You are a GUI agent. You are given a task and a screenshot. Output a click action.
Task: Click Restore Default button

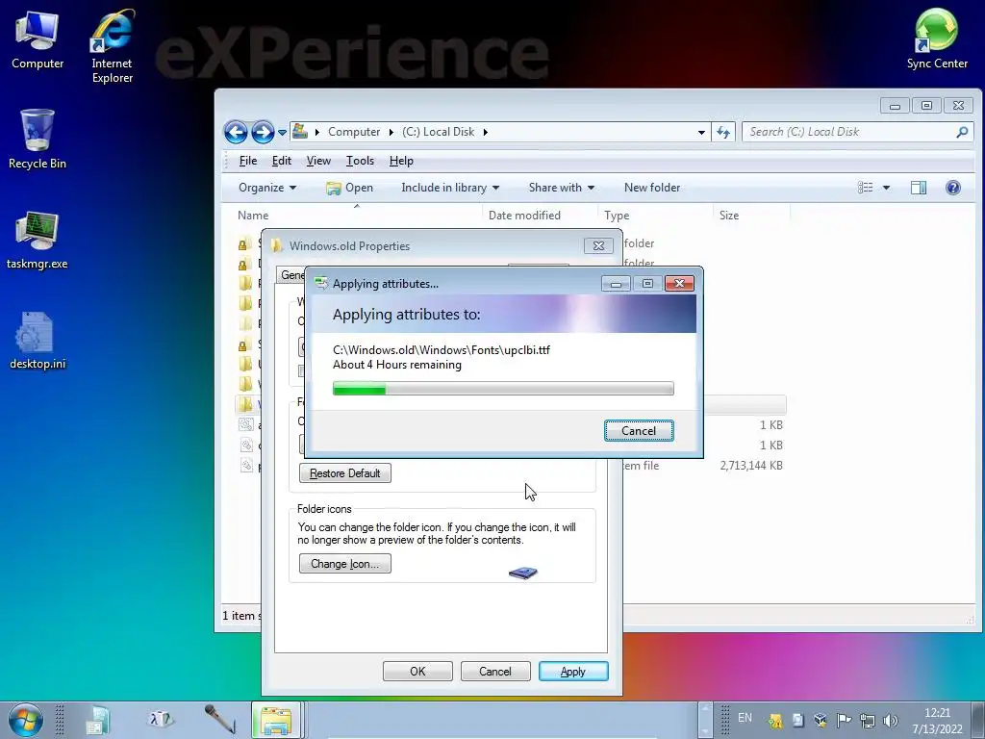pyautogui.click(x=345, y=473)
